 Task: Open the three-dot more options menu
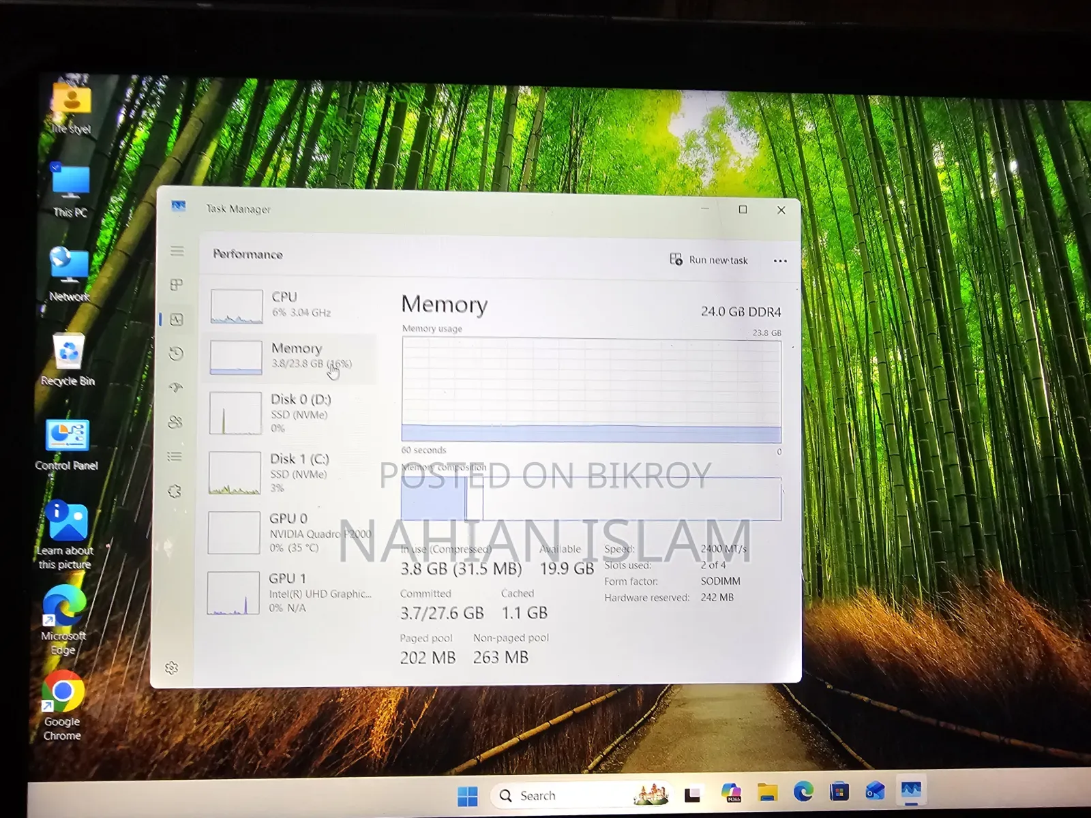pyautogui.click(x=780, y=260)
